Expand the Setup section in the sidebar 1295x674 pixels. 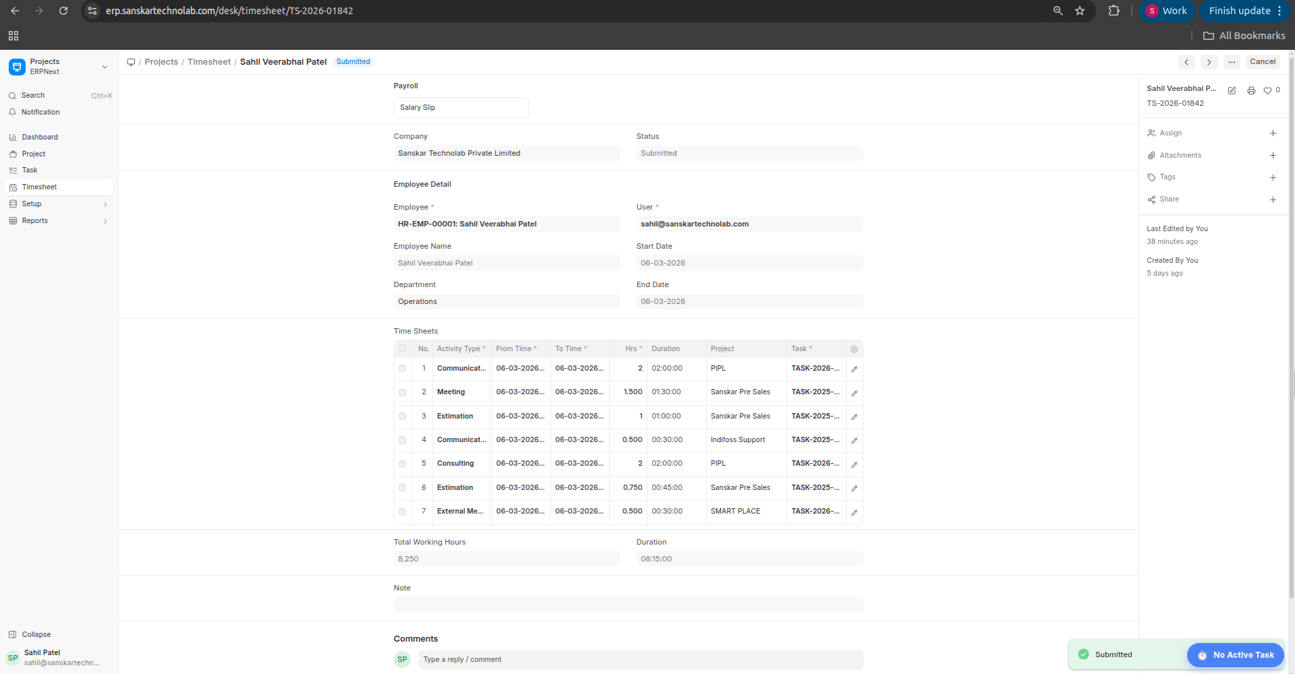[105, 204]
